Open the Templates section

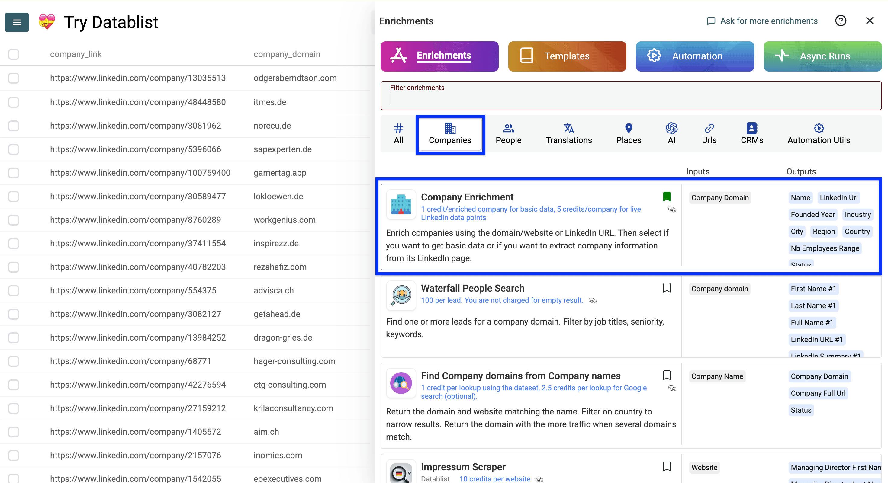pos(567,56)
